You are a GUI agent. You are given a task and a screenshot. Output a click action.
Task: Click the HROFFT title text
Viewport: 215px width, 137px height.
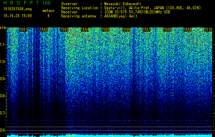[x=21, y=3]
